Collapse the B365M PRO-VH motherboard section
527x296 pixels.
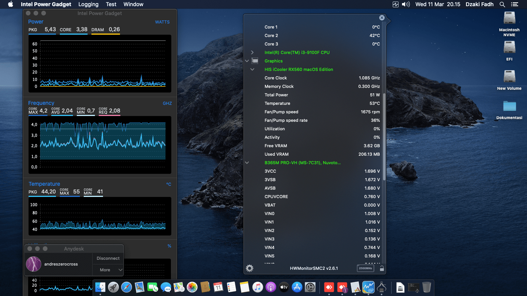pos(247,162)
